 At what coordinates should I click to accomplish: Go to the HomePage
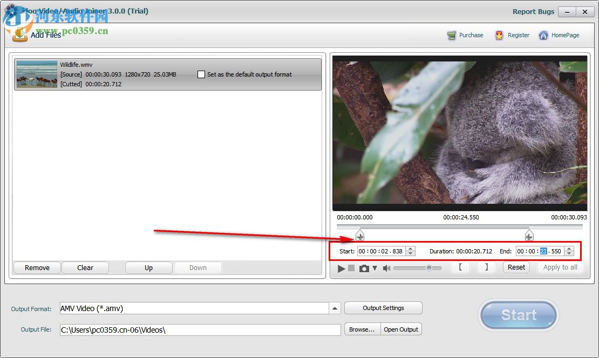542,36
